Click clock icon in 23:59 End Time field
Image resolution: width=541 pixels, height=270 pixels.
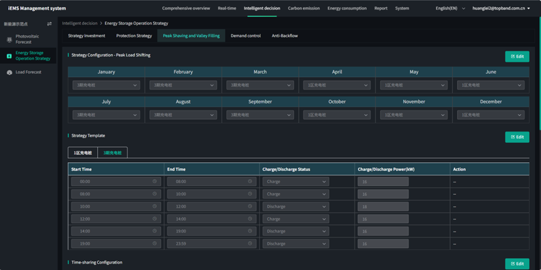tap(250, 244)
